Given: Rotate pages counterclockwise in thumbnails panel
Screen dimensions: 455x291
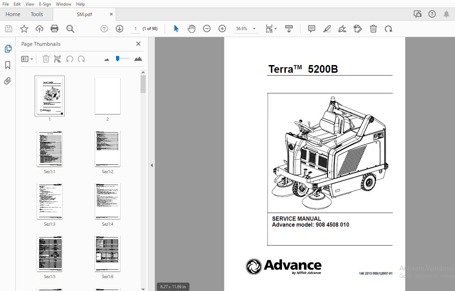Looking at the screenshot, I should point(70,59).
